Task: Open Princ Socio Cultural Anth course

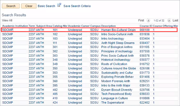Action: click(117, 56)
